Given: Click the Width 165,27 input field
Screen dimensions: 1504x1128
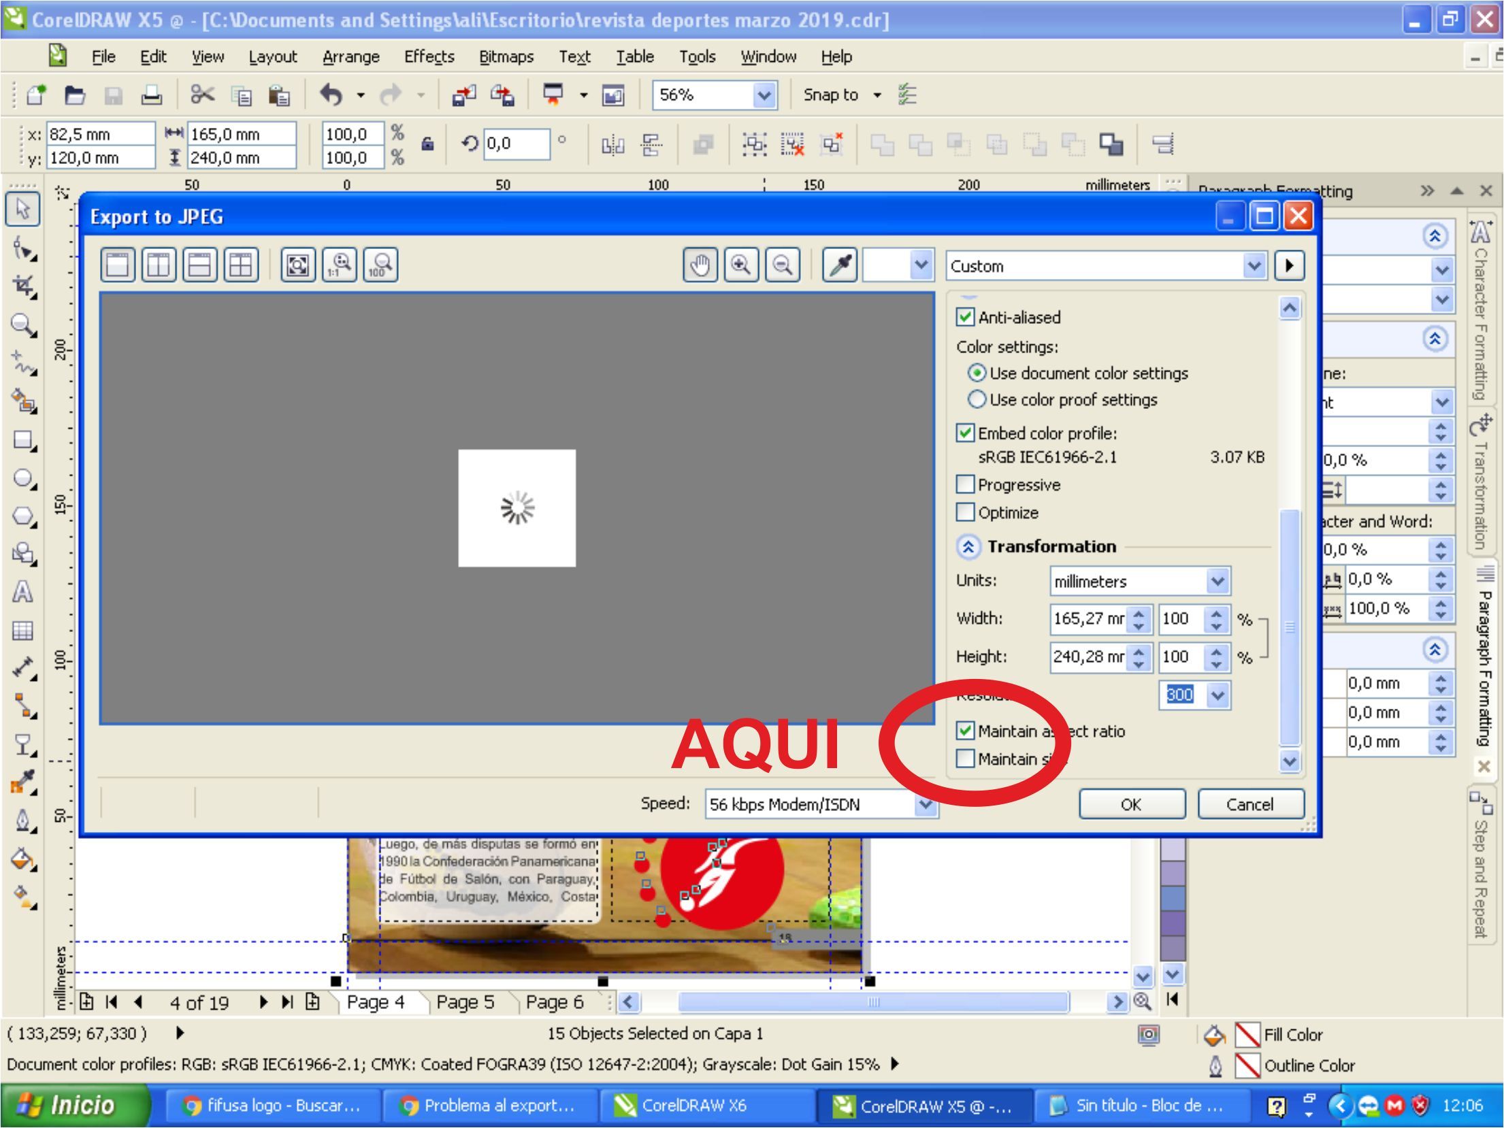Looking at the screenshot, I should click(1088, 618).
